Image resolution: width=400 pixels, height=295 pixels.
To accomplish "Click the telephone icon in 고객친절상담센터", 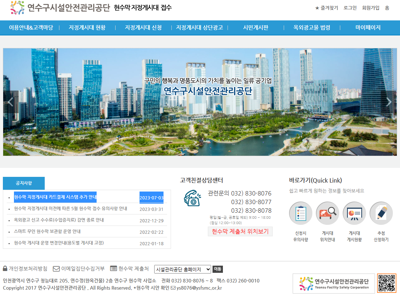I will (192, 198).
